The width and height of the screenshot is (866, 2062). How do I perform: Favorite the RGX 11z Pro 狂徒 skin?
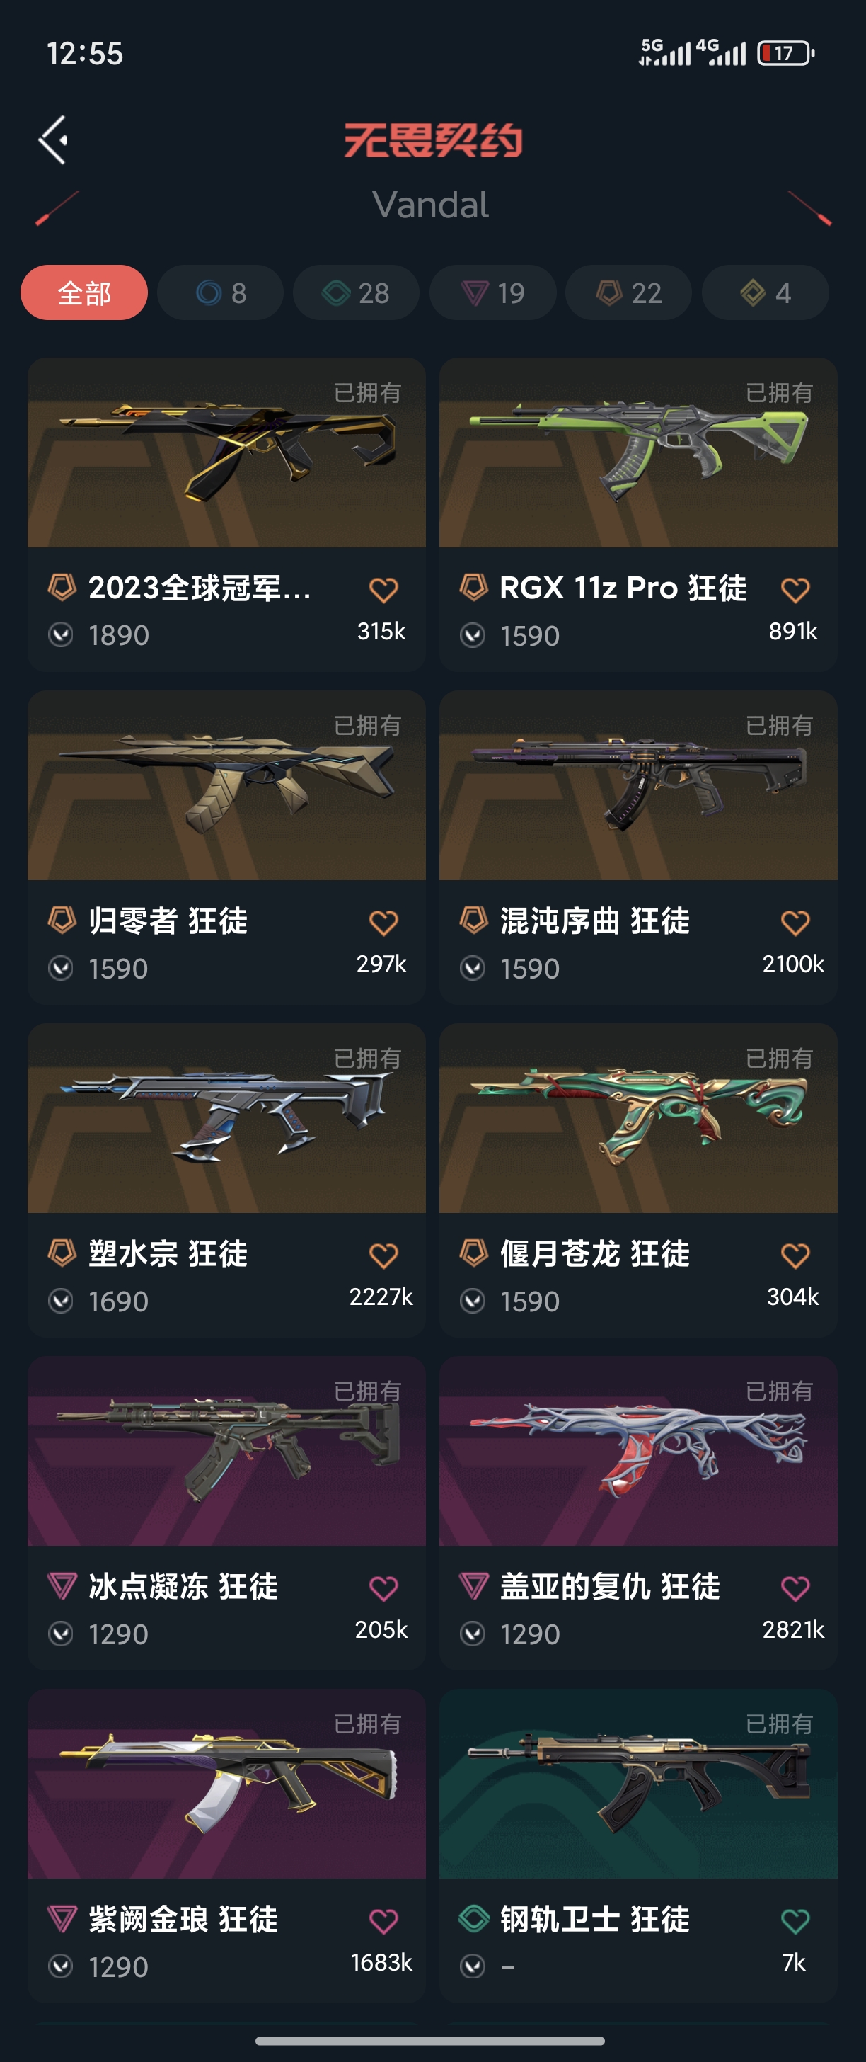(x=795, y=590)
